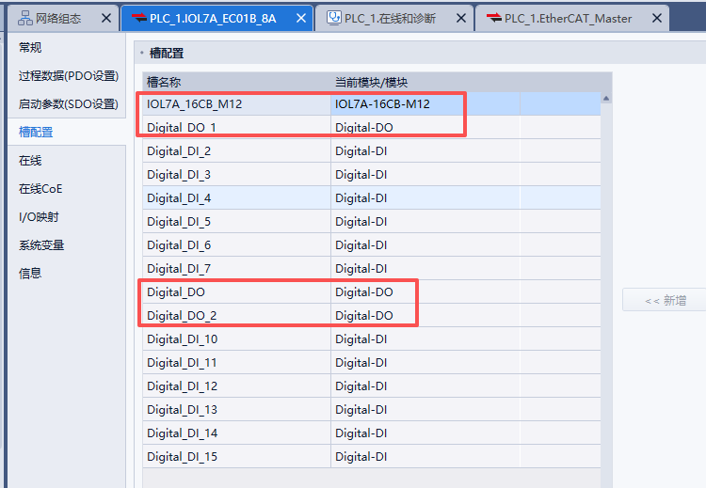This screenshot has height=488, width=706.
Task: Open 启动参数(SDO设置) page
Action: tap(69, 104)
